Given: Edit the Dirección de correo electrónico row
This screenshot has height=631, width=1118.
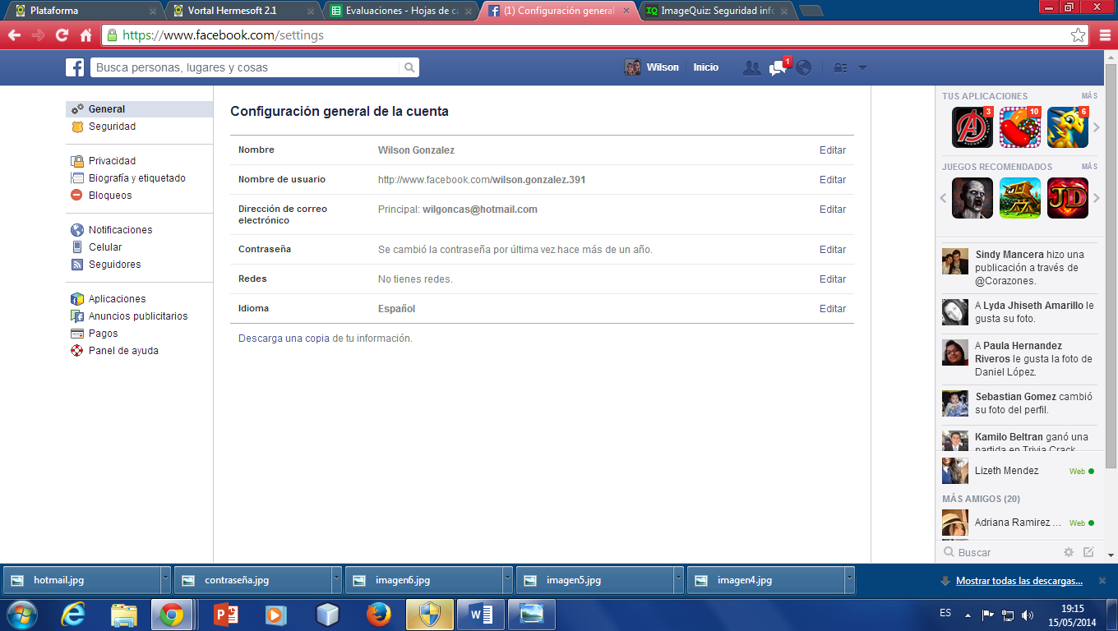Looking at the screenshot, I should tap(832, 210).
